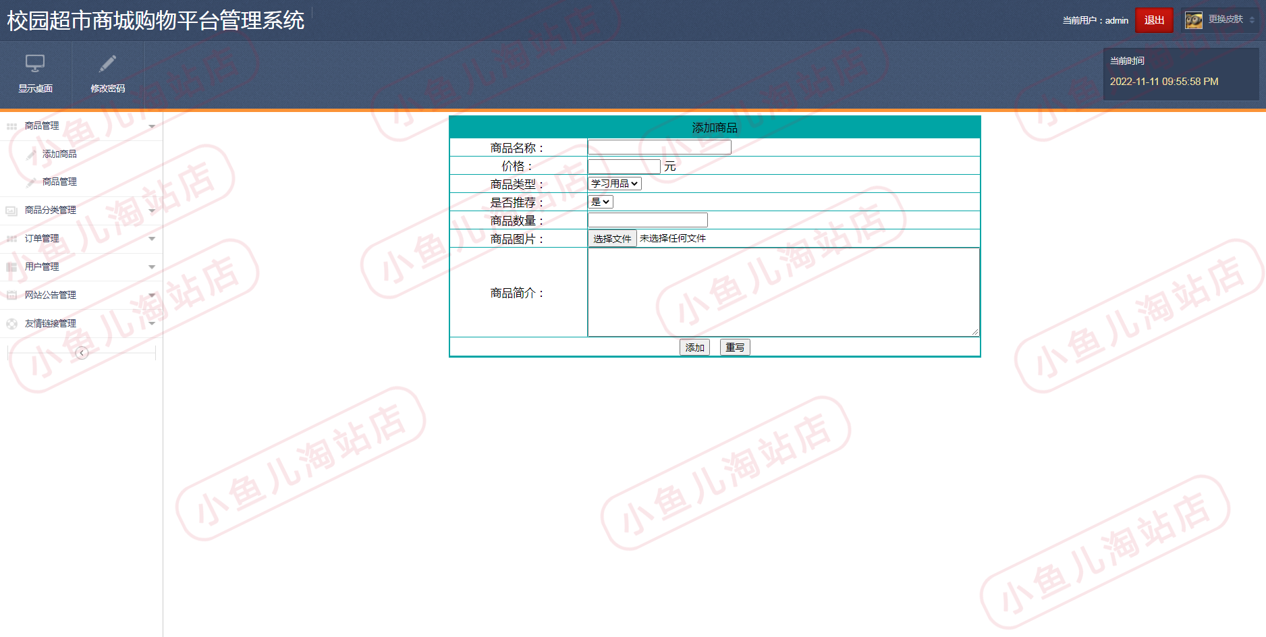Click the 显示桌面 label
Viewport: 1266px width, 637px height.
pyautogui.click(x=35, y=88)
